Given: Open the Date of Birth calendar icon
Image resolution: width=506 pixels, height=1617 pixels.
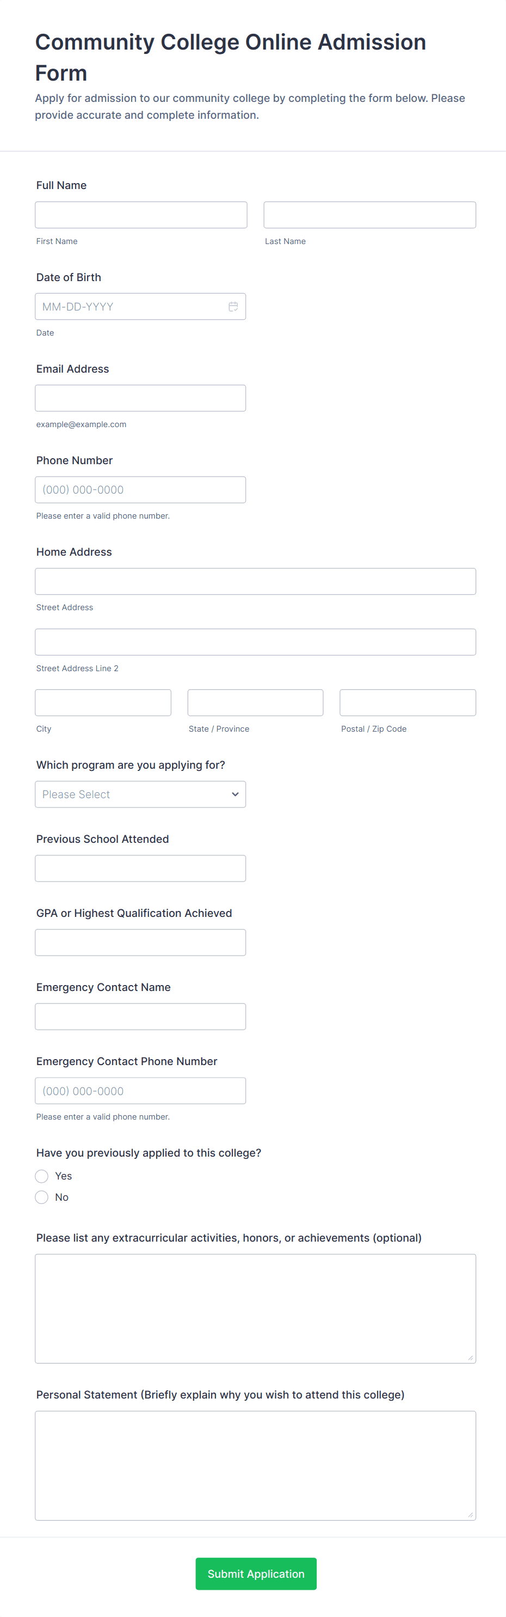Looking at the screenshot, I should [233, 306].
